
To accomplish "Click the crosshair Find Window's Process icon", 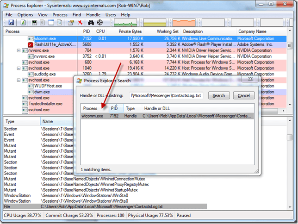I will (99, 22).
